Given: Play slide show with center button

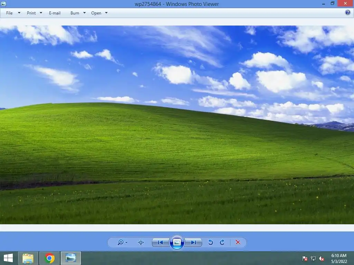Looking at the screenshot, I should pyautogui.click(x=177, y=242).
